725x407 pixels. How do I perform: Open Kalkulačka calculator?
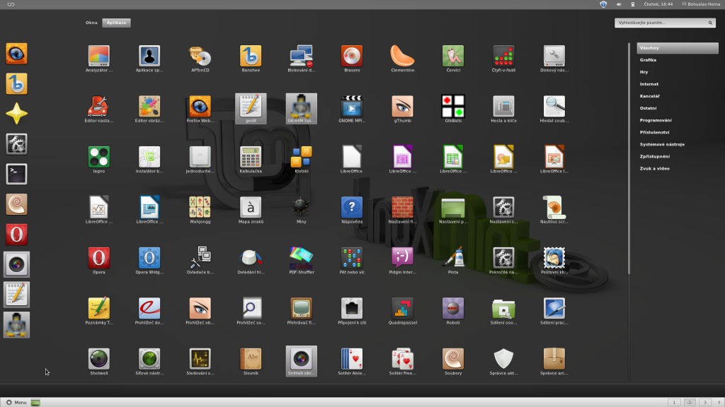pyautogui.click(x=251, y=160)
